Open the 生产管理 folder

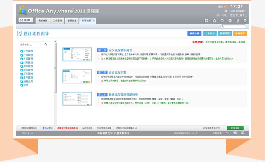point(28,78)
